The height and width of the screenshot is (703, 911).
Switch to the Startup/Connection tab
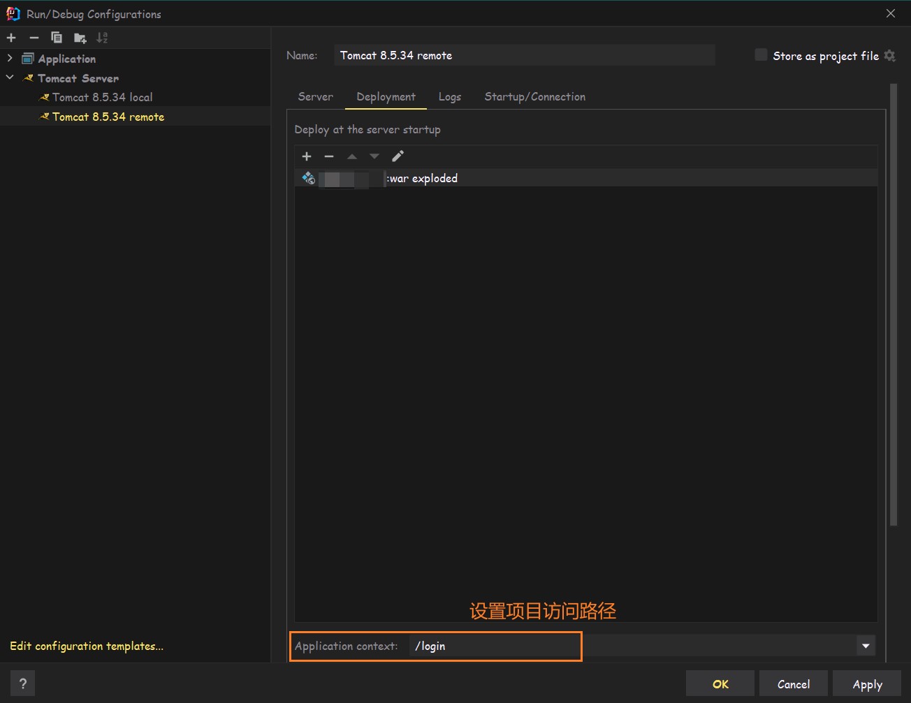tap(534, 97)
